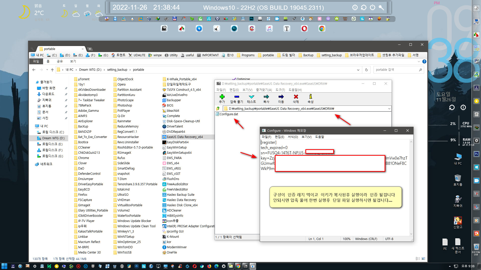Open the Photoshop icon in desktop dock
The width and height of the screenshot is (481, 270).
click(x=234, y=28)
